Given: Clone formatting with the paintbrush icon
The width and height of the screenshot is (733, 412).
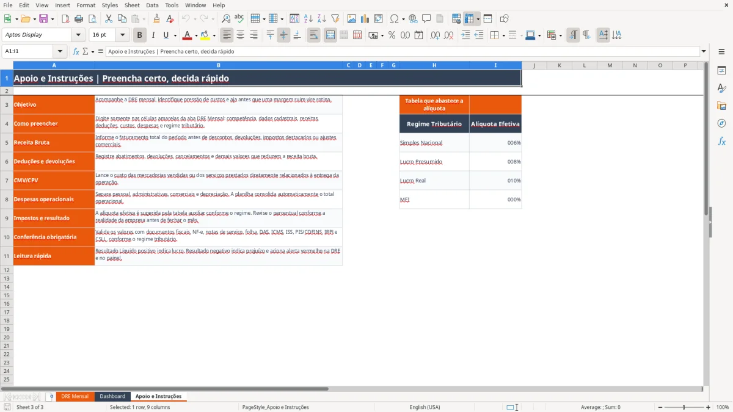Looking at the screenshot, I should point(156,19).
